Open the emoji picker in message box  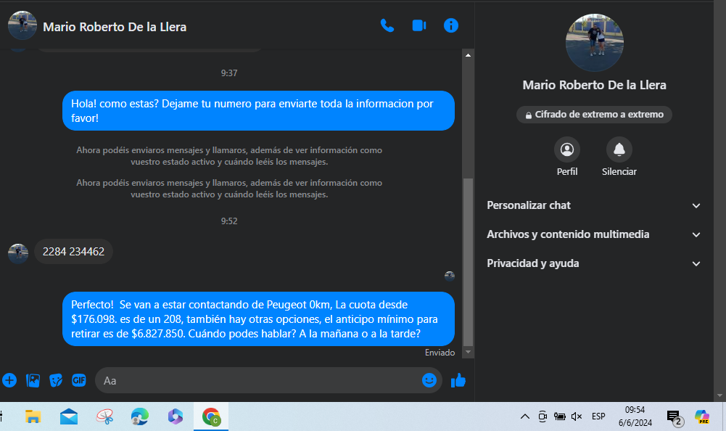click(x=429, y=380)
